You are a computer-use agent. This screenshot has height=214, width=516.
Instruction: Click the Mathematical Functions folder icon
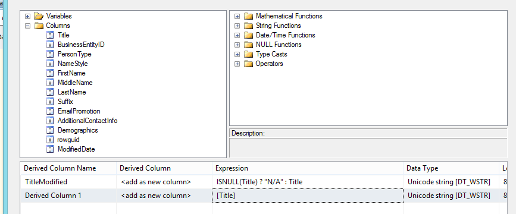248,16
